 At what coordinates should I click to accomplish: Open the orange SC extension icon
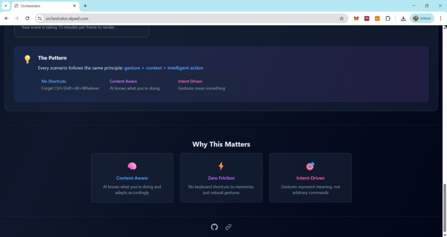point(377,18)
